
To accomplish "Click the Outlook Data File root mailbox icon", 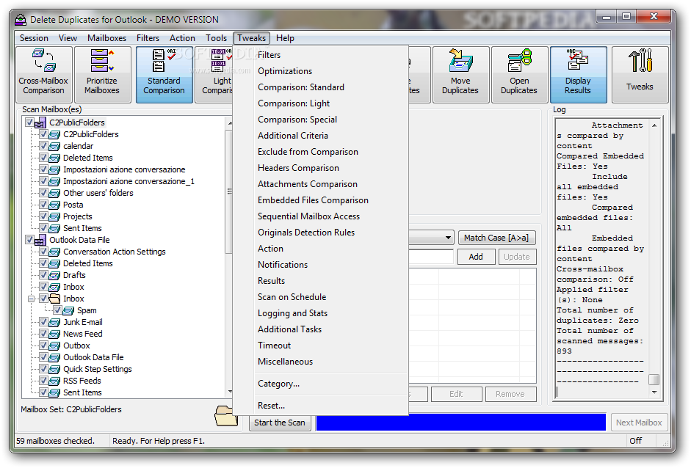I will [40, 241].
